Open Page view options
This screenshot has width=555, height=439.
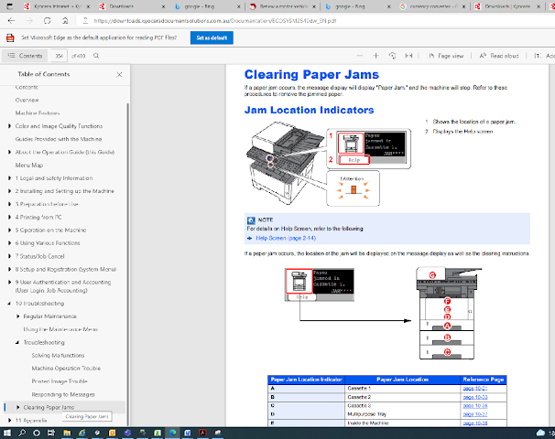click(447, 56)
